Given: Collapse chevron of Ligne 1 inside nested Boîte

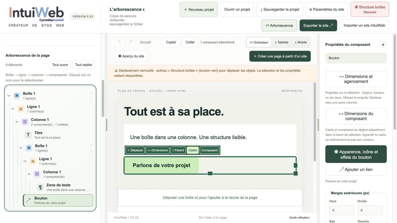Looking at the screenshot, I should point(25,161).
